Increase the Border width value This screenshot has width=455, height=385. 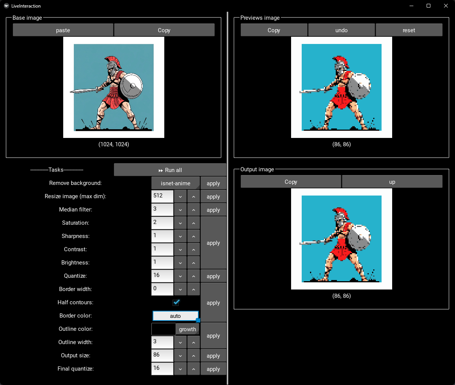coord(193,290)
